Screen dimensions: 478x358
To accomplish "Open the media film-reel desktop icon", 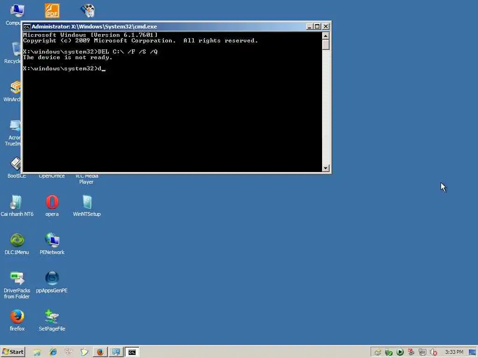I will point(88,11).
